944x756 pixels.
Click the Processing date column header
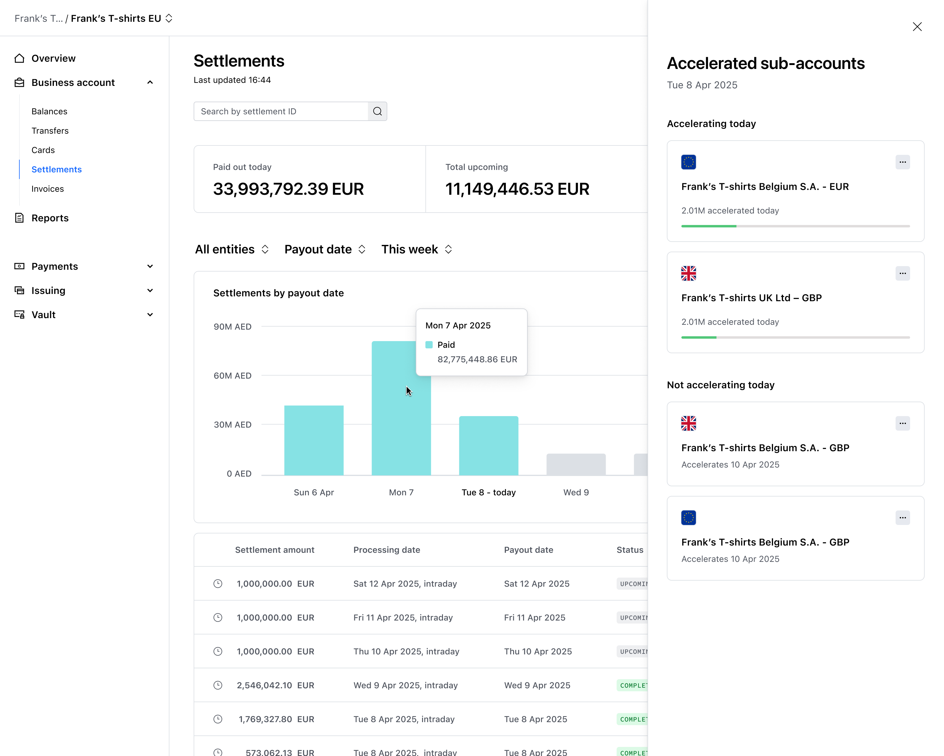pos(387,550)
